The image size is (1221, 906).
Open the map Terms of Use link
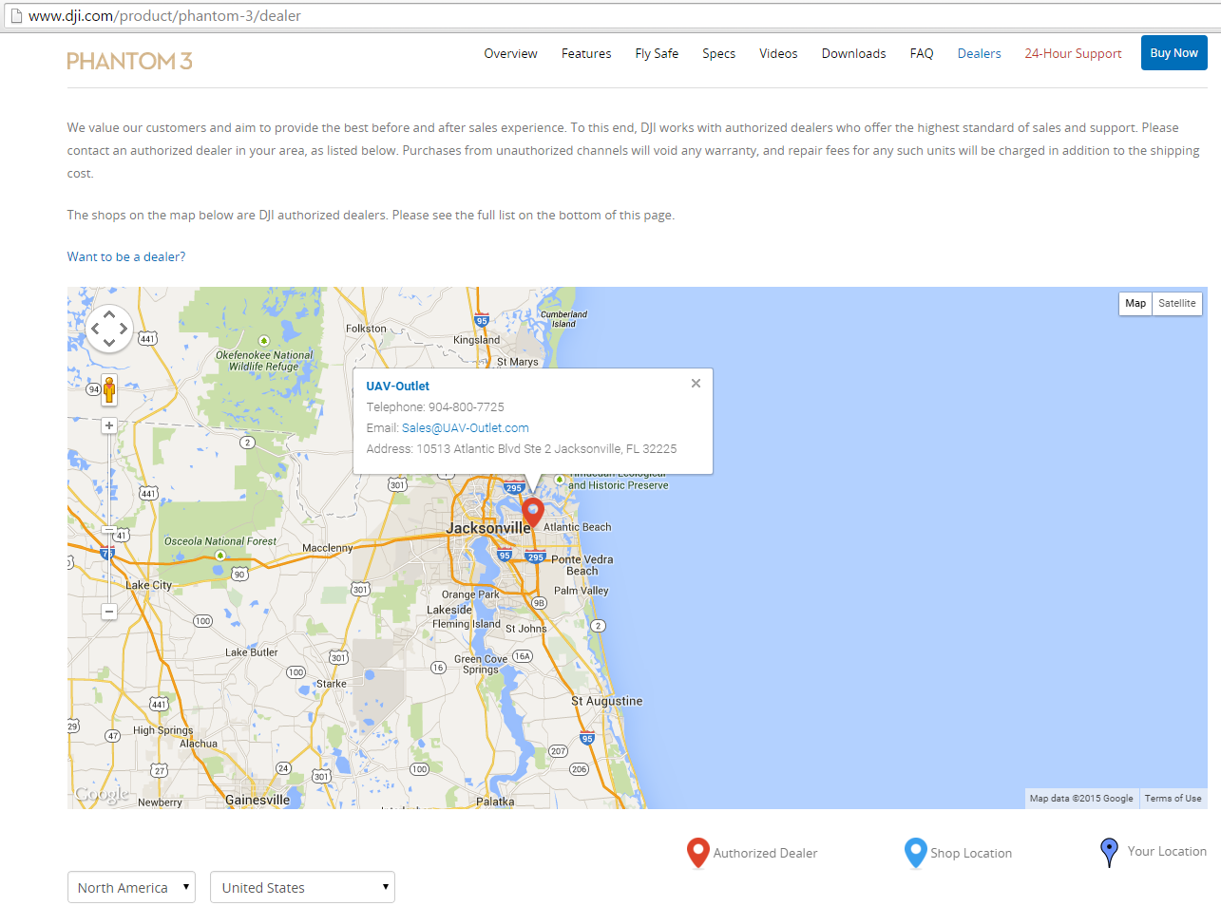pos(1173,799)
